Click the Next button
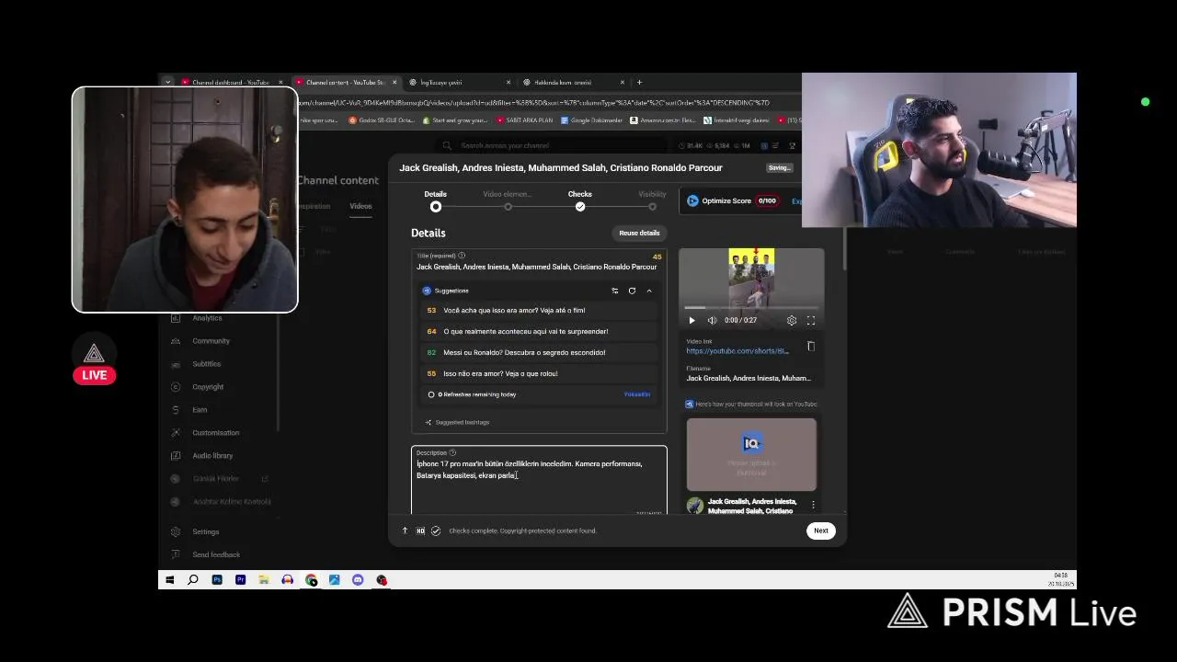 tap(821, 531)
